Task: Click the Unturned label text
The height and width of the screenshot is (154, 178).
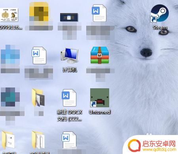Action: point(100,112)
